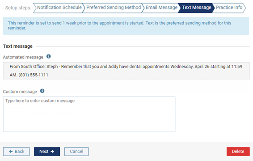Select the Text Message step
Image resolution: width=253 pixels, height=161 pixels.
coord(197,8)
